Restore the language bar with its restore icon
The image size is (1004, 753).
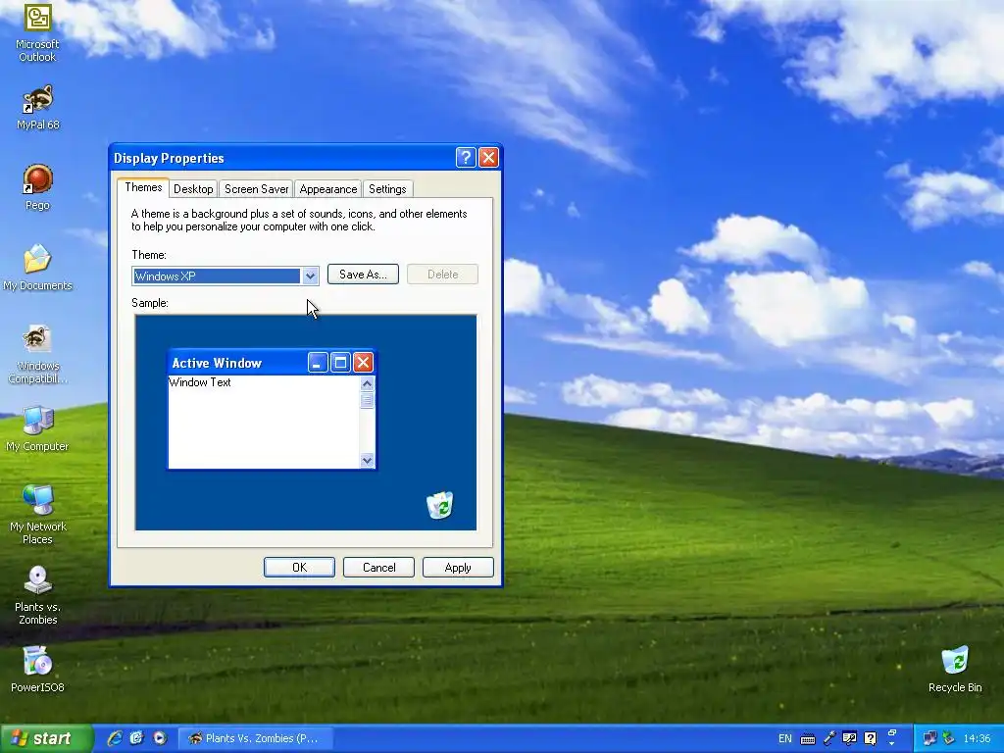[892, 732]
